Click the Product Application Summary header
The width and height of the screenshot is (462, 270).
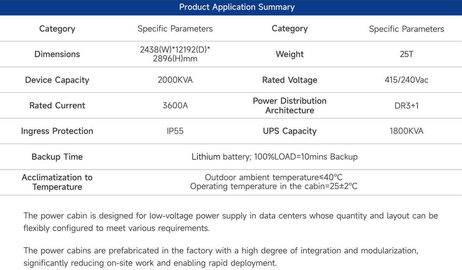(237, 7)
